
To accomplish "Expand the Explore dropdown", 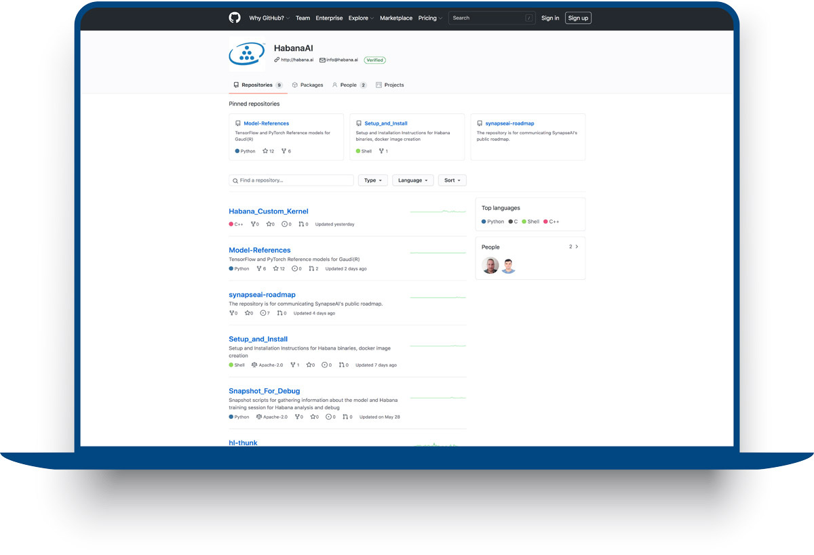I will (x=361, y=18).
